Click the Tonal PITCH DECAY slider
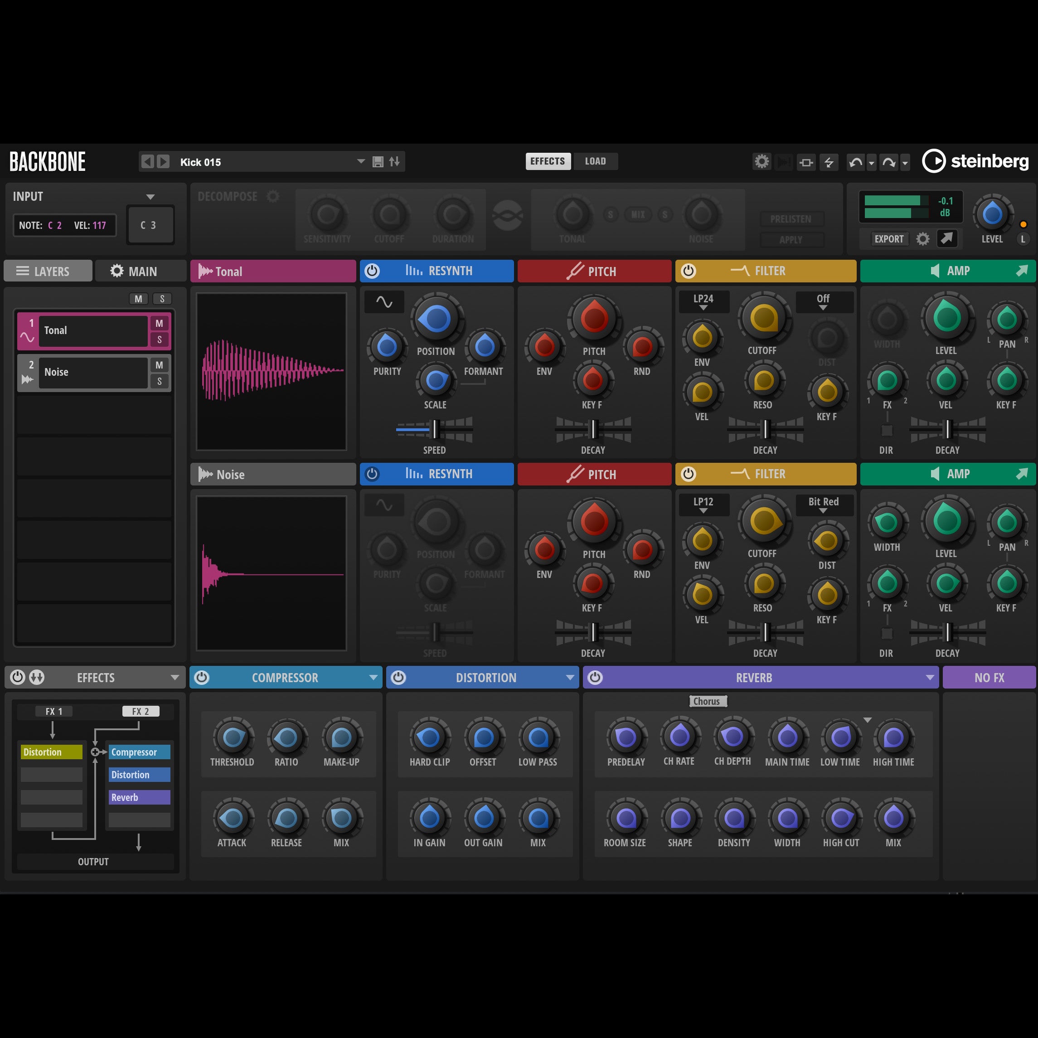The image size is (1038, 1038). [593, 429]
